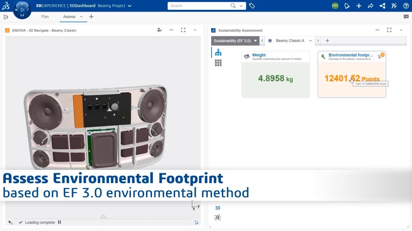The image size is (412, 231).
Task: Open the Weight indicator card
Action: 276,74
